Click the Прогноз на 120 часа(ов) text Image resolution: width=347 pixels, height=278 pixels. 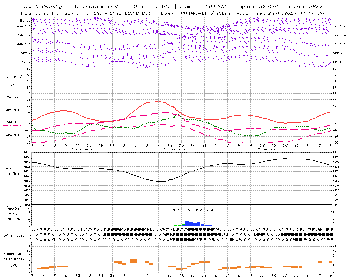coord(52,13)
